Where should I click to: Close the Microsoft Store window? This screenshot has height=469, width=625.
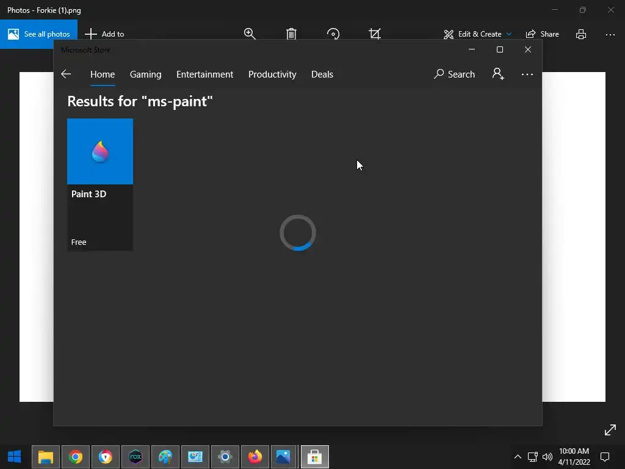pyautogui.click(x=528, y=49)
